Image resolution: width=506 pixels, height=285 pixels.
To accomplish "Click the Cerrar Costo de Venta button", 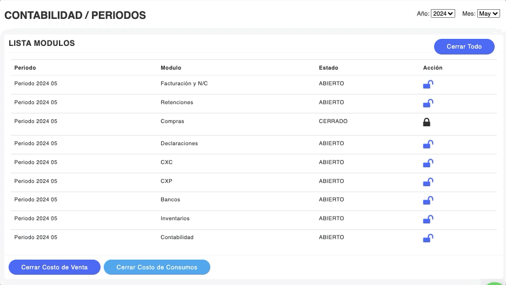I will pyautogui.click(x=55, y=267).
